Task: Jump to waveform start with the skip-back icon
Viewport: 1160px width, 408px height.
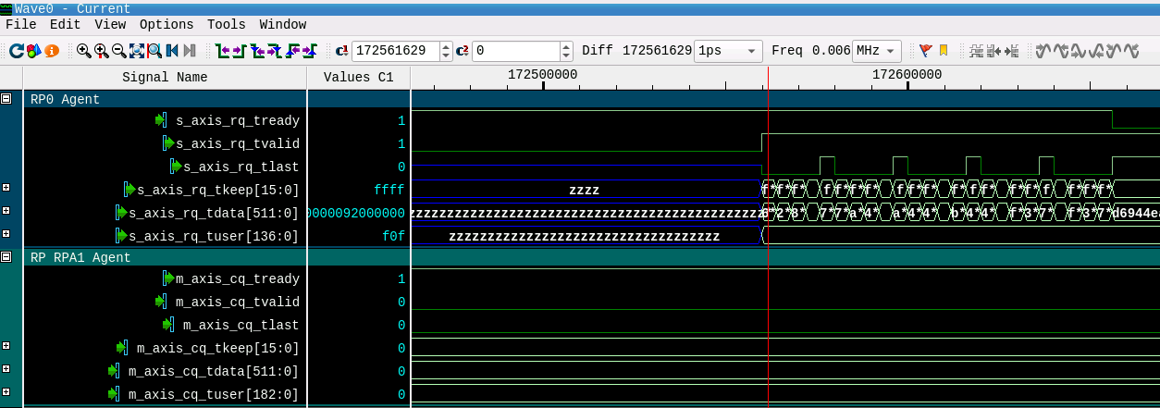Action: 172,51
